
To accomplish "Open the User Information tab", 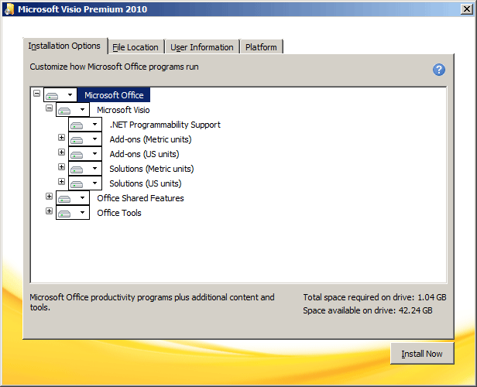I will 202,47.
